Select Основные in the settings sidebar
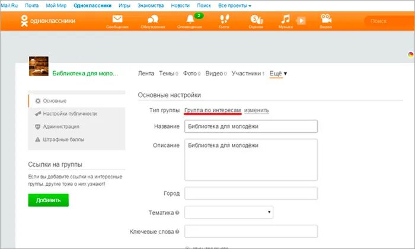 pos(76,101)
